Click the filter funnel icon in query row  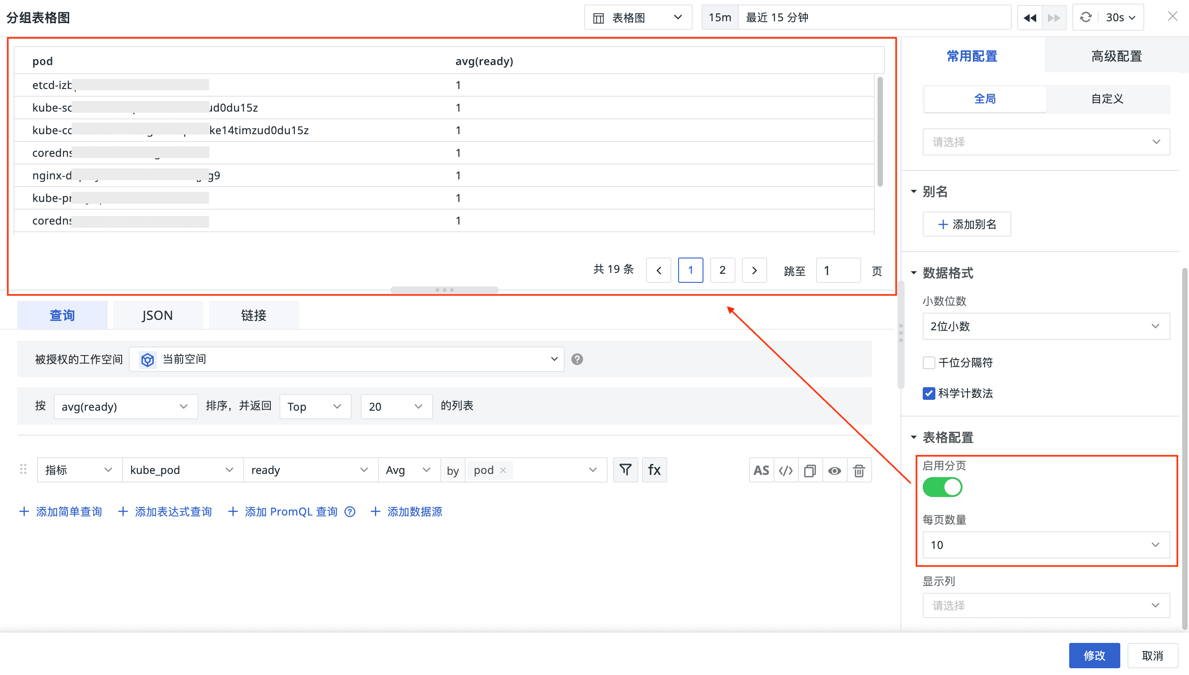(x=625, y=470)
